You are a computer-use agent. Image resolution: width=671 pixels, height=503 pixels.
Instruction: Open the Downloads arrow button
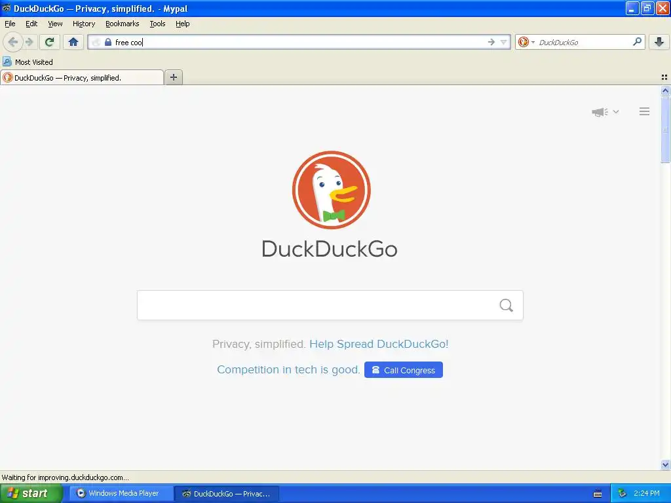click(659, 42)
